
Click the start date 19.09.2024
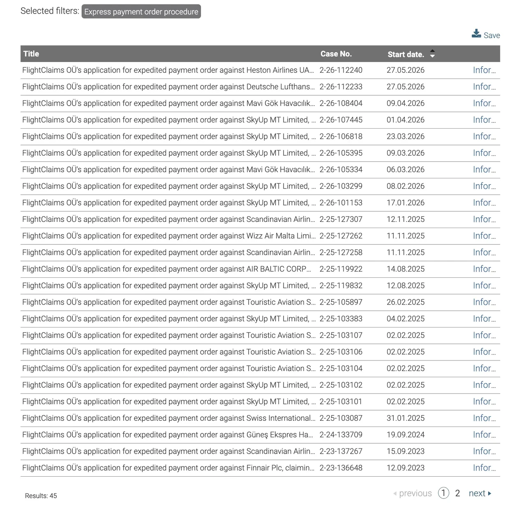(x=406, y=435)
